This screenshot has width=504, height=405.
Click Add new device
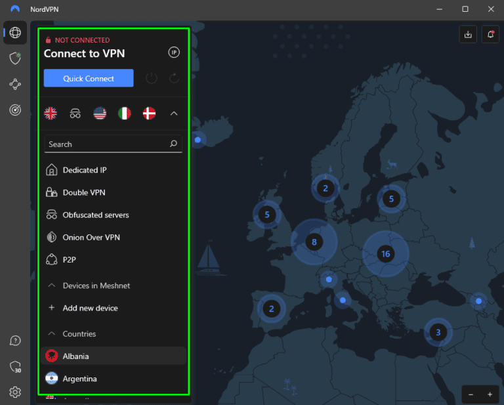[x=89, y=308]
